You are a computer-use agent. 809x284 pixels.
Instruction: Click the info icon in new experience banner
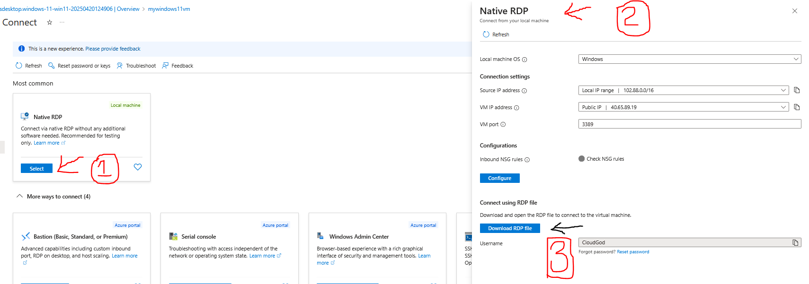click(21, 49)
